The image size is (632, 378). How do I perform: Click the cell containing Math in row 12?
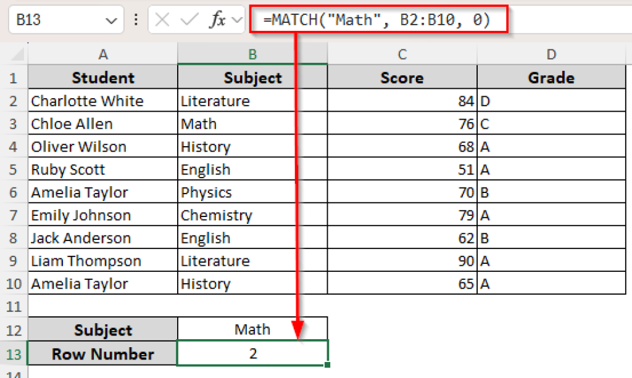(252, 329)
